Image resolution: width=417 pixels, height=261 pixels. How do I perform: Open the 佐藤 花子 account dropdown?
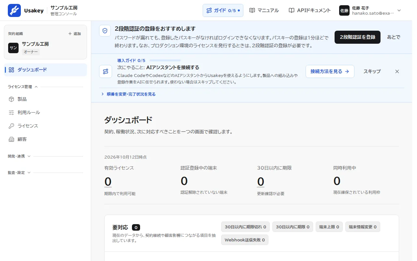pos(370,10)
